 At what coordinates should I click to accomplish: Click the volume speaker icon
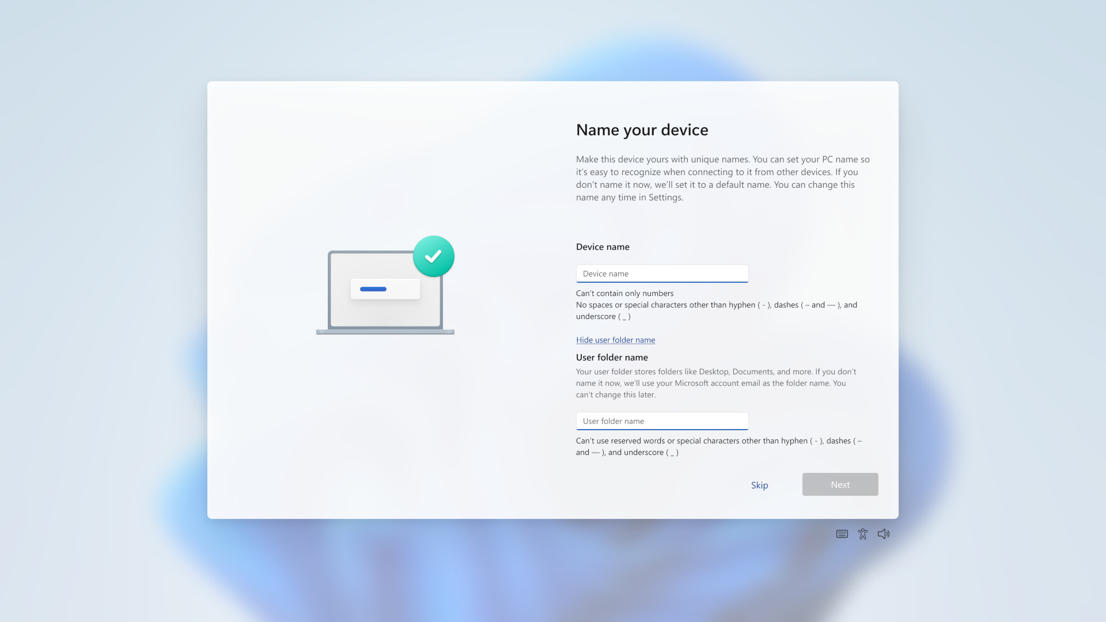click(x=883, y=534)
